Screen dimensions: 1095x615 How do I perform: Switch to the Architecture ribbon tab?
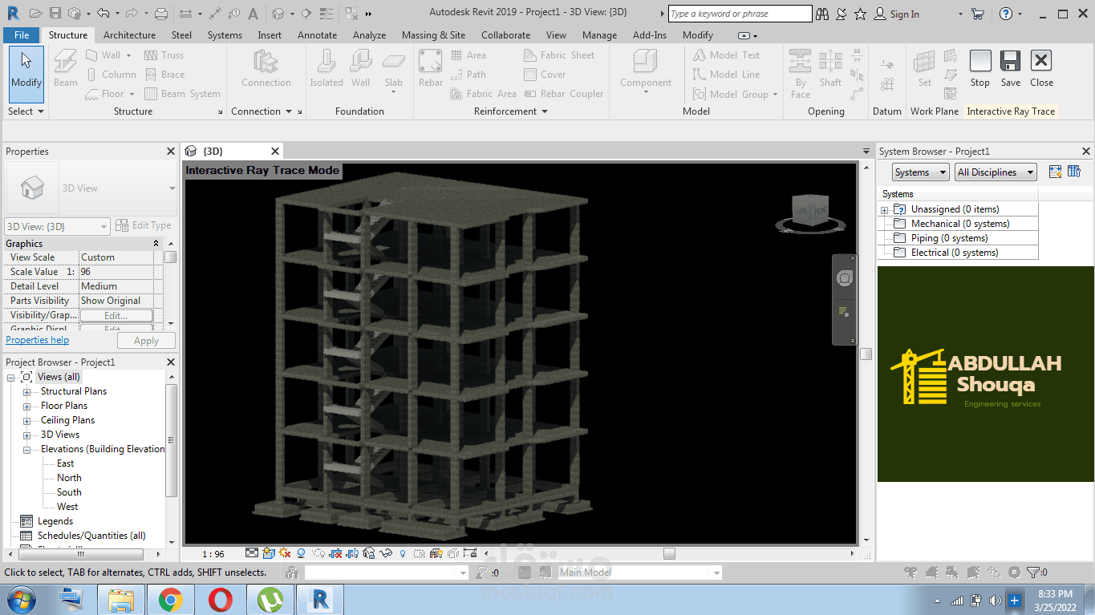129,34
